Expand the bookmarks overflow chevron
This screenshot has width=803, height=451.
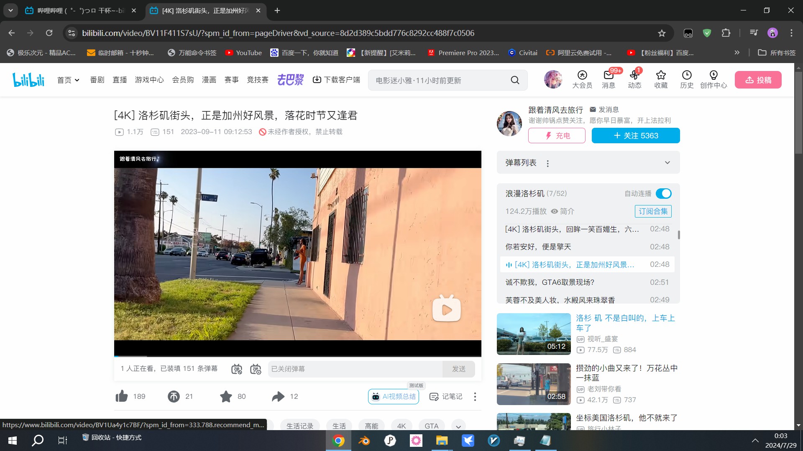tap(737, 53)
